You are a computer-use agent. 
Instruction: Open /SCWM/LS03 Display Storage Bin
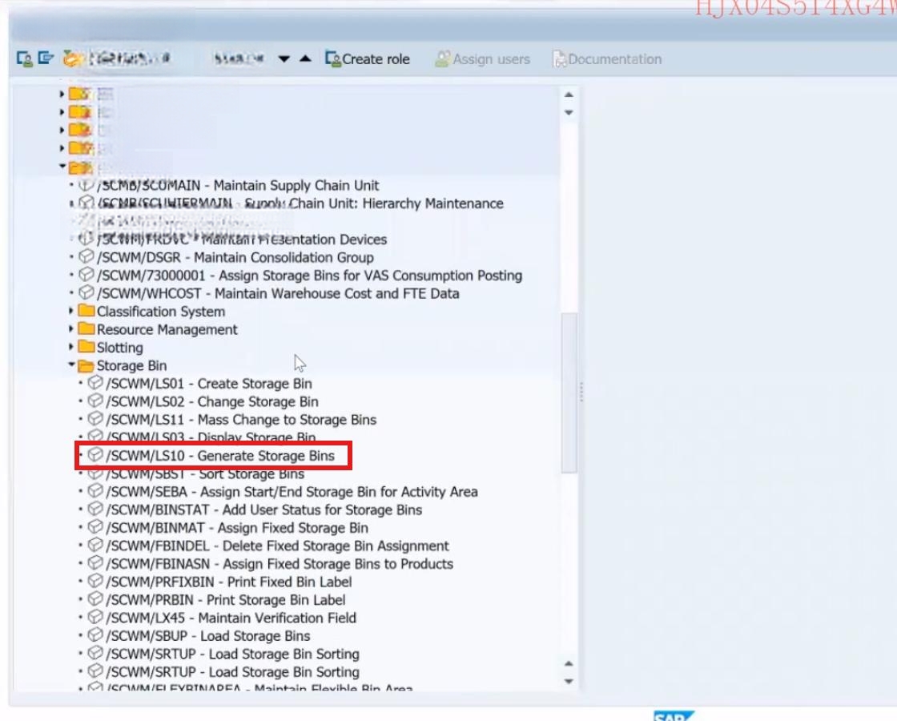[211, 437]
